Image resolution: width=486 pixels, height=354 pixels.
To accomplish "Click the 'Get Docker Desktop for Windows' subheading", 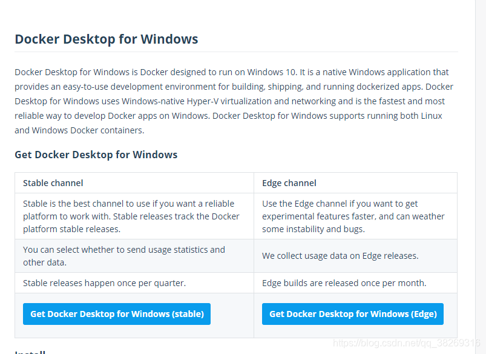I will (x=96, y=155).
